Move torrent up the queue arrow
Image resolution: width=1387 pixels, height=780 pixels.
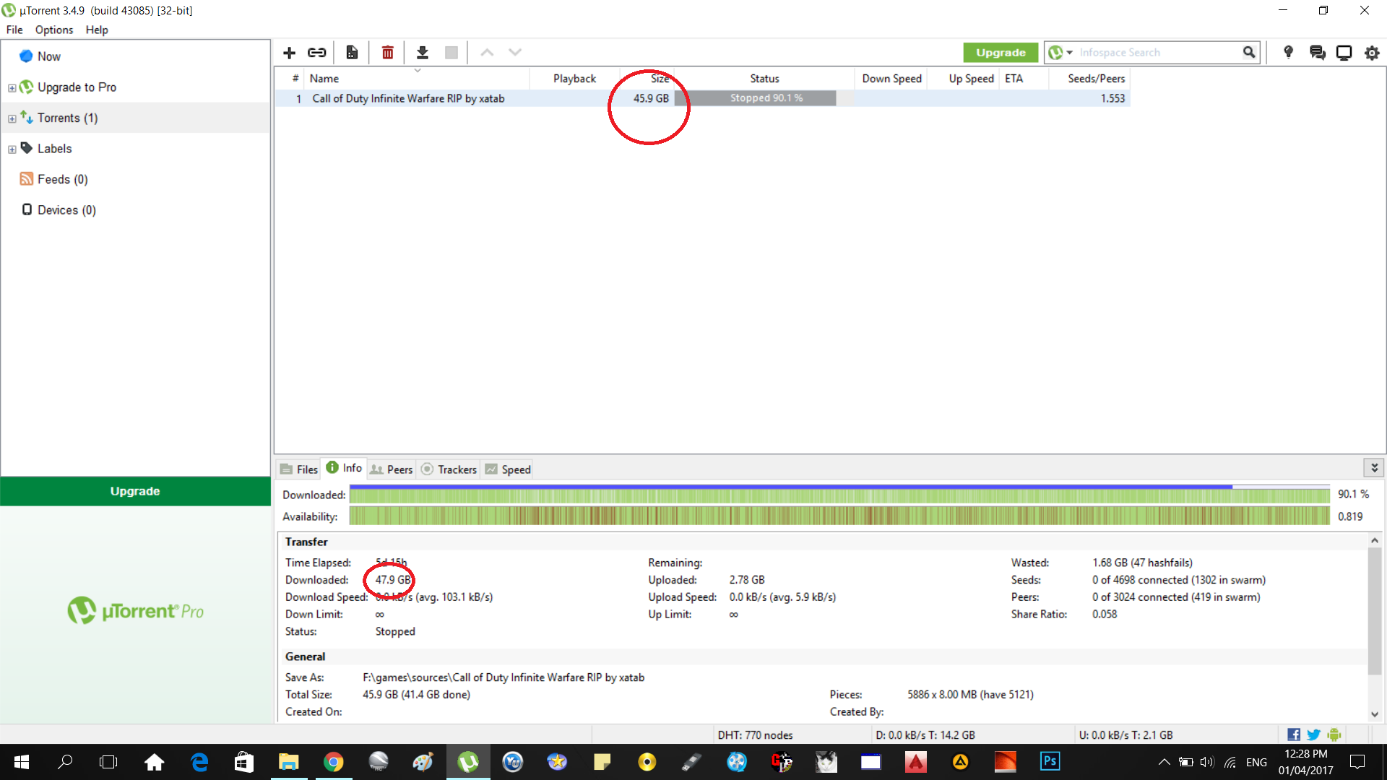(487, 52)
